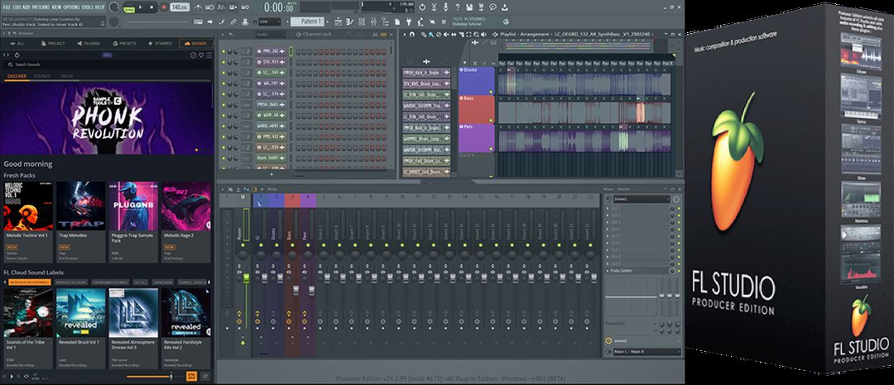This screenshot has width=894, height=385.
Task: Select the PACKS sub-tab
Action: 67,76
